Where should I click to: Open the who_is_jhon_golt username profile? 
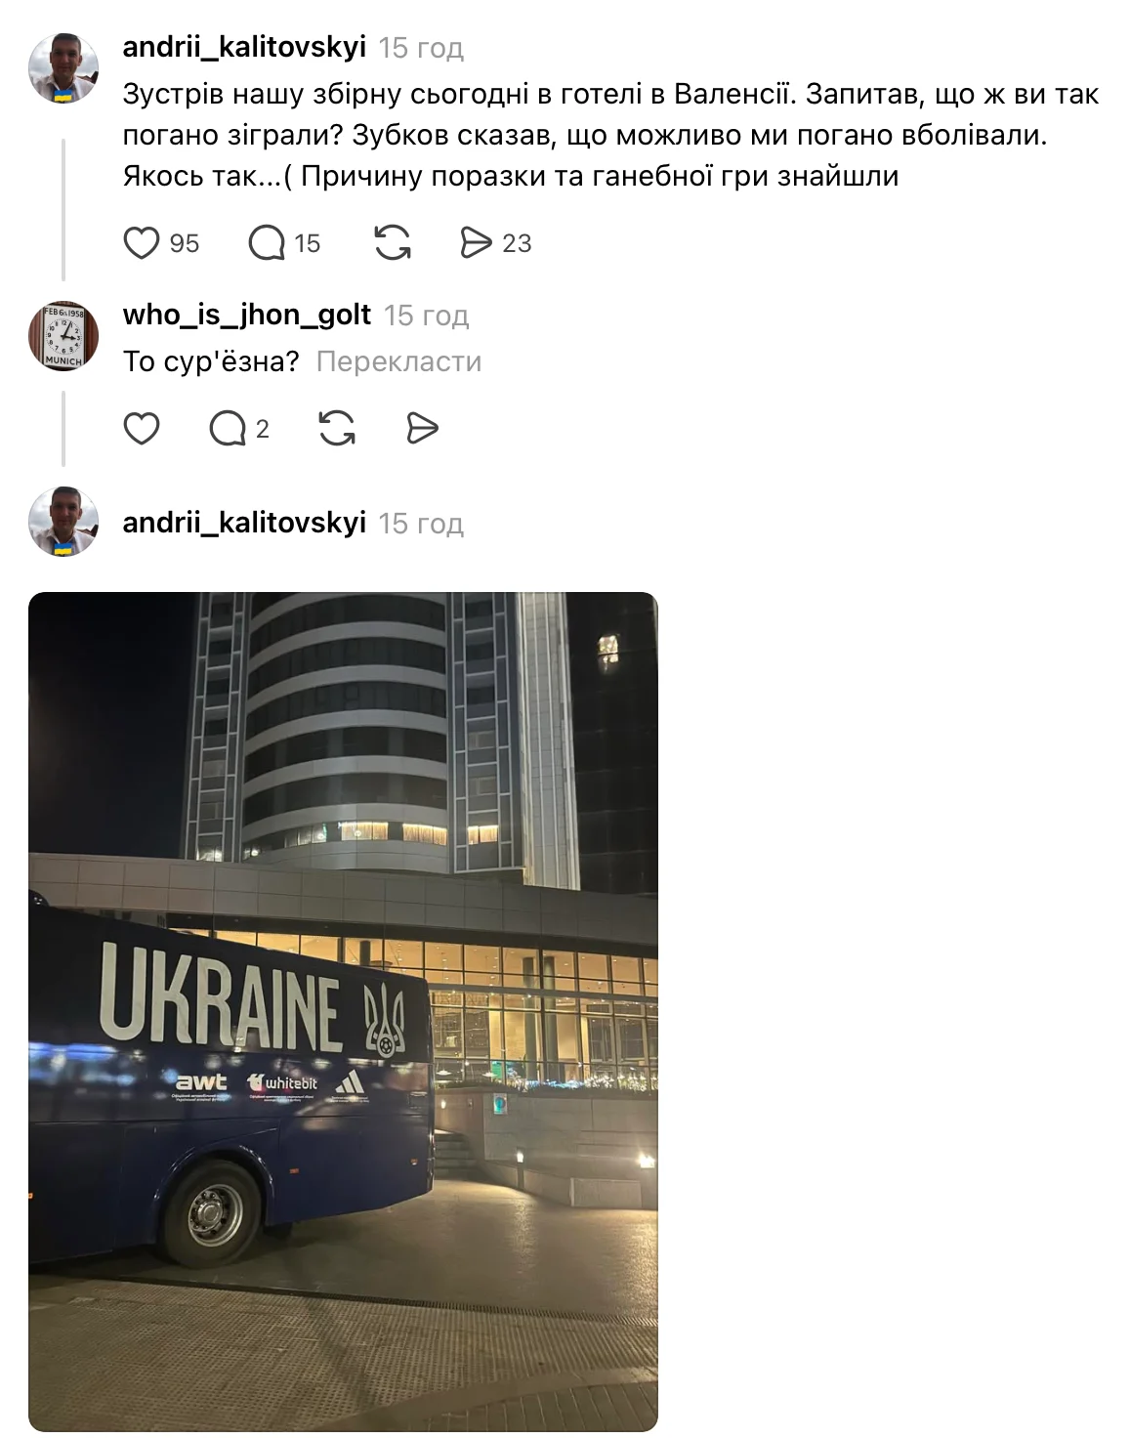(247, 315)
